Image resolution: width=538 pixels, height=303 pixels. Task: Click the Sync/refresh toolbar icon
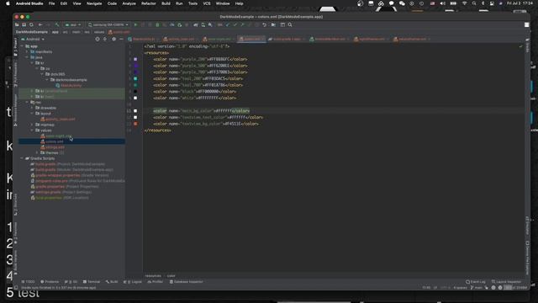click(x=32, y=24)
